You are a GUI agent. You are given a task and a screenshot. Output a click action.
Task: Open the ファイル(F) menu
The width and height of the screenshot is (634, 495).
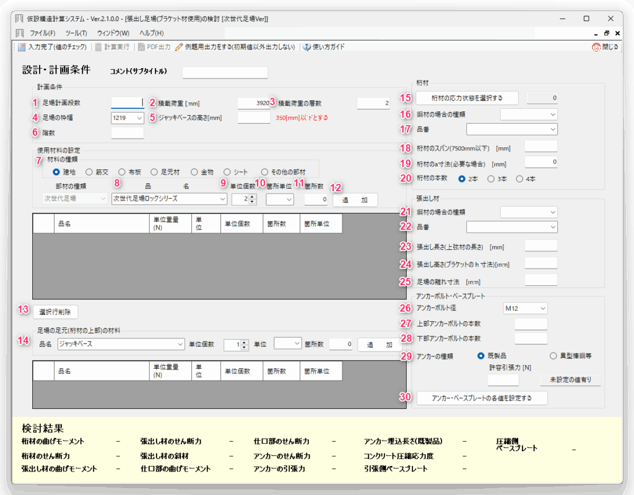(x=43, y=33)
